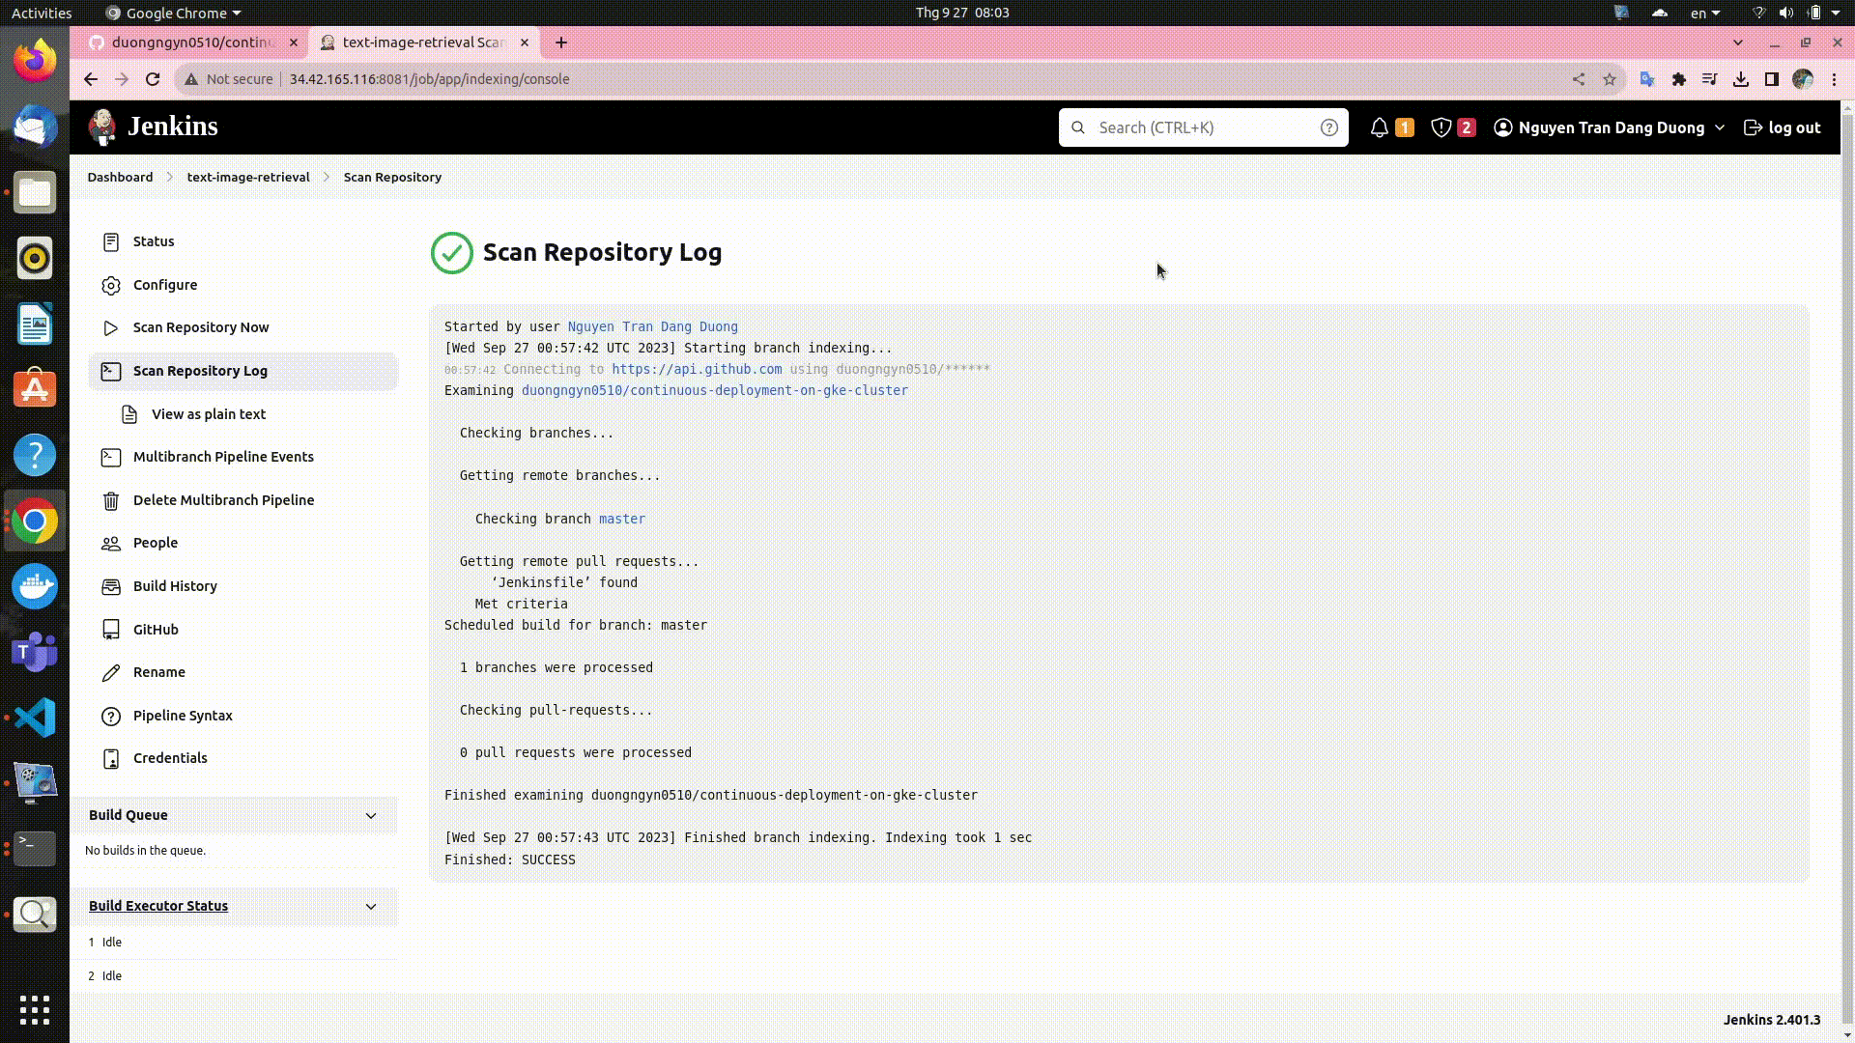
Task: Collapse the Build Queue panel
Action: (371, 816)
